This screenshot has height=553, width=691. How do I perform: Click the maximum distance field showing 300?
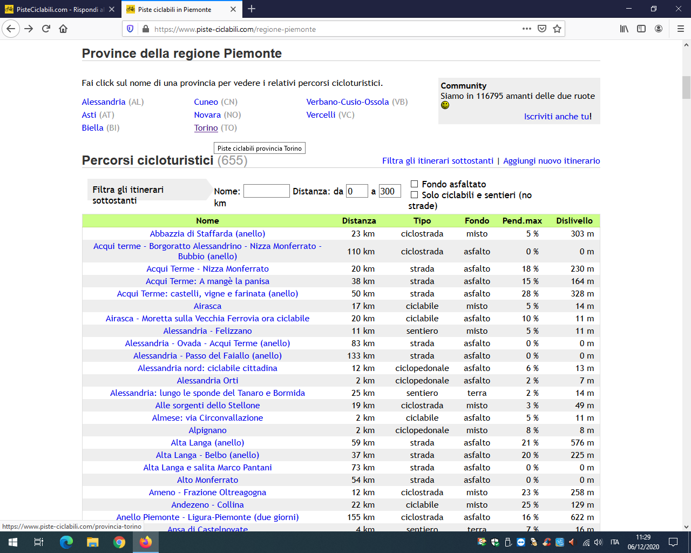390,191
